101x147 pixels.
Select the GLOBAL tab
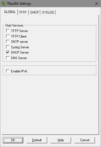pos(10,12)
